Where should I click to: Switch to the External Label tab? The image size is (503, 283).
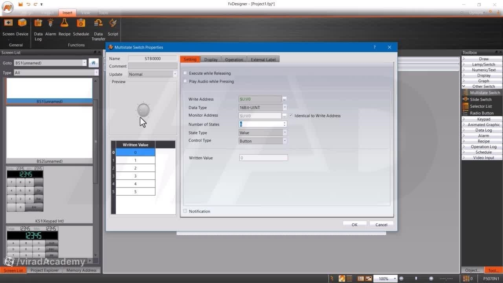pyautogui.click(x=263, y=60)
